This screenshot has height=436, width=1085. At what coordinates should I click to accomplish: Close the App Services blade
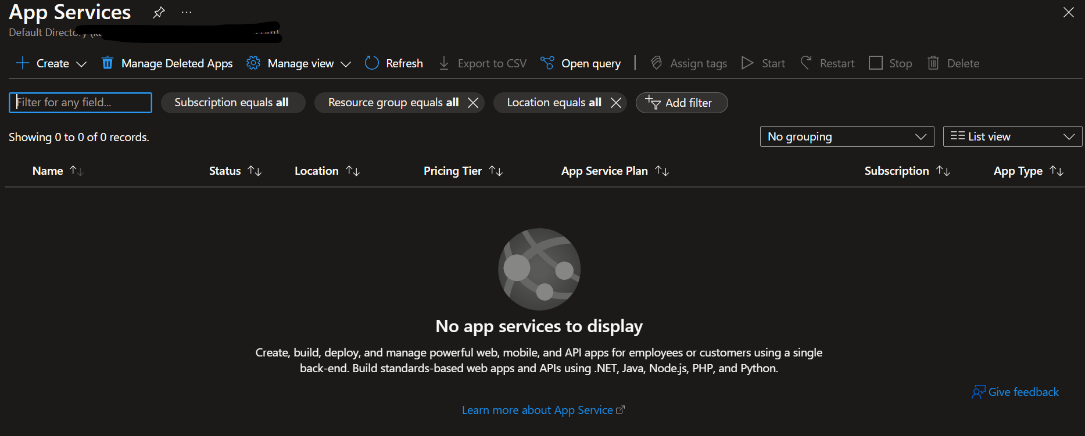(x=1068, y=12)
